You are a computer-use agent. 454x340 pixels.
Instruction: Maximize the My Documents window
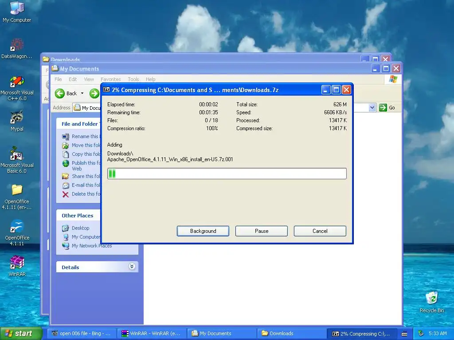(x=386, y=69)
